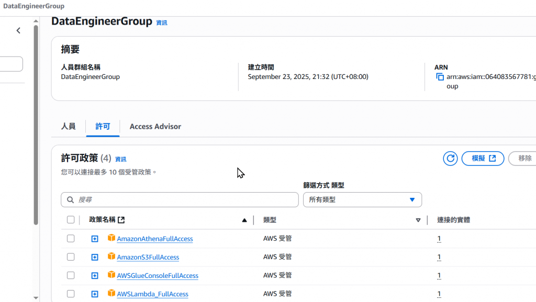This screenshot has height=302, width=536.
Task: Open the AWSLambda_FullAccess policy link
Action: click(x=152, y=294)
